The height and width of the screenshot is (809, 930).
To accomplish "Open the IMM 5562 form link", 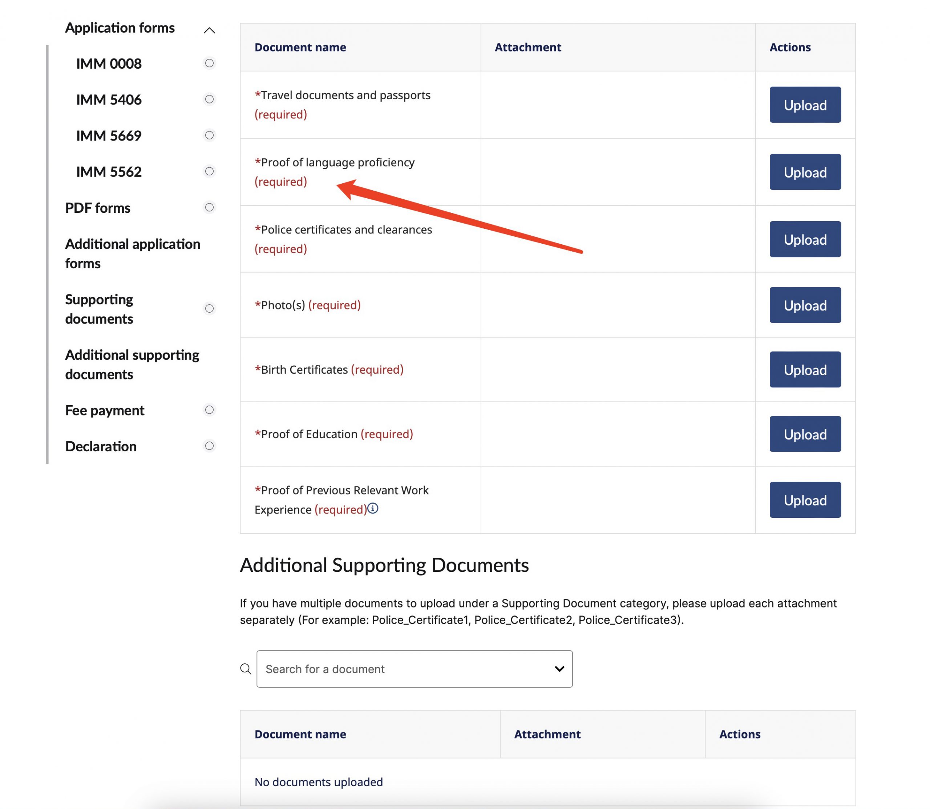I will click(x=109, y=172).
